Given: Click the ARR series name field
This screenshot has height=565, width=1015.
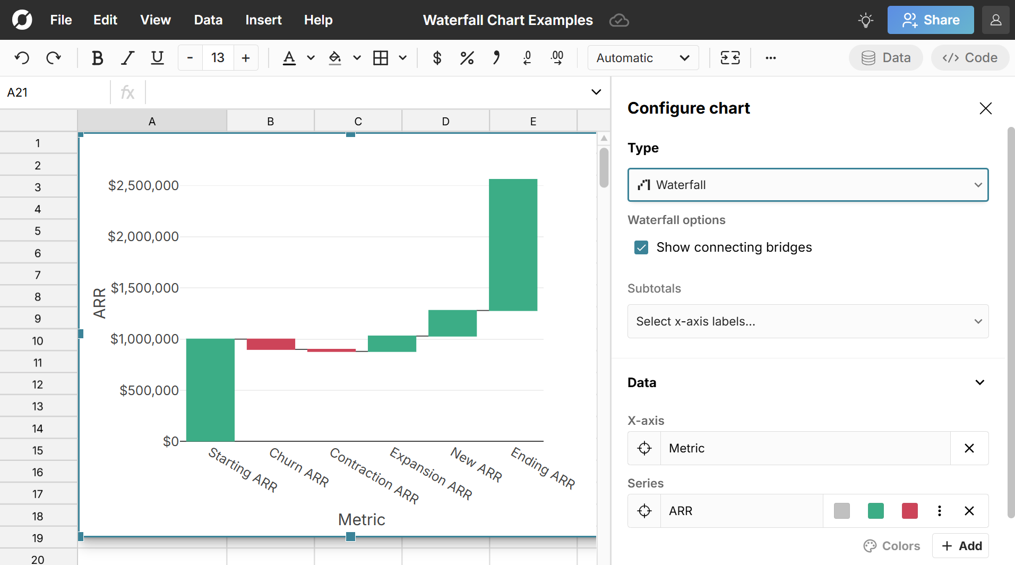Looking at the screenshot, I should pyautogui.click(x=741, y=511).
